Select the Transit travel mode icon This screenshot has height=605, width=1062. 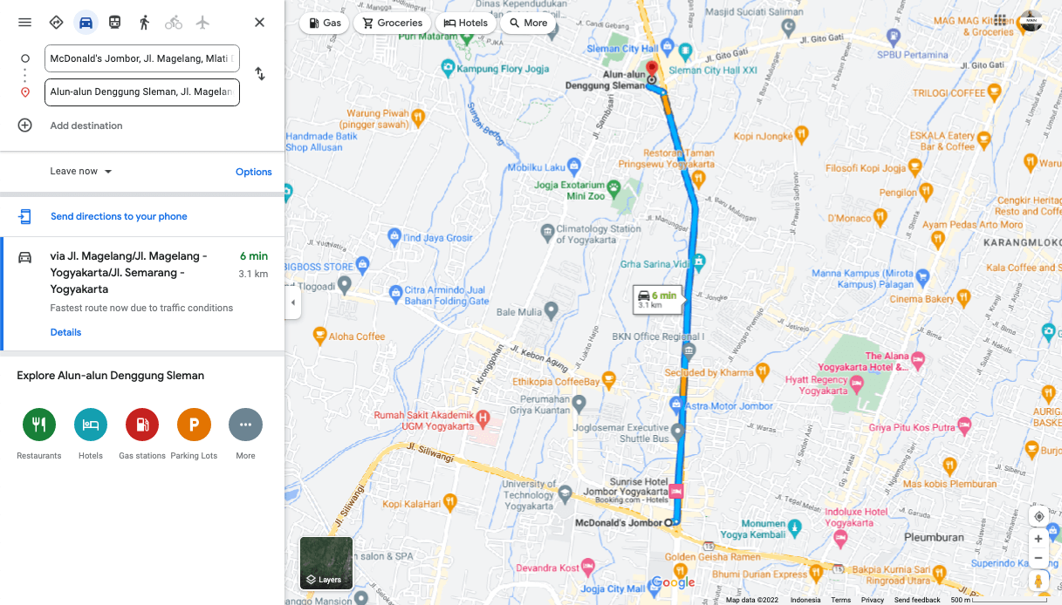115,23
